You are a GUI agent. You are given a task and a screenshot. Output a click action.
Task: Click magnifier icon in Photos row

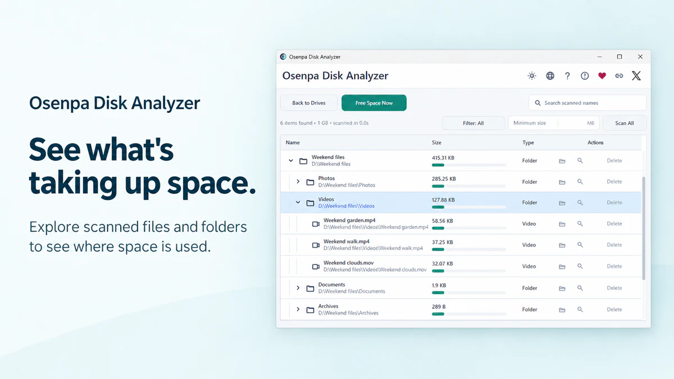[580, 182]
